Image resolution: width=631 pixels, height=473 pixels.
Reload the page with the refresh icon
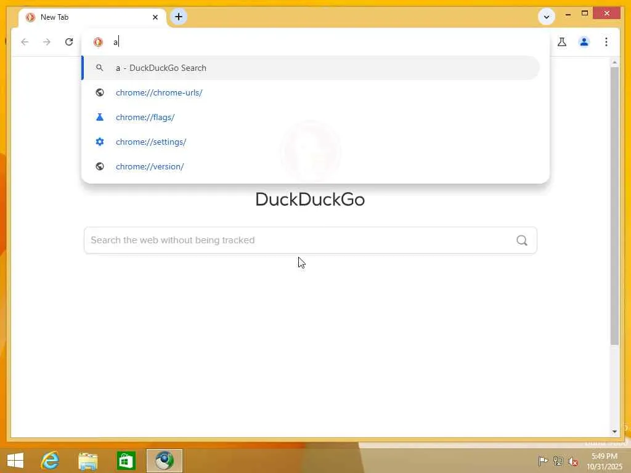pyautogui.click(x=69, y=42)
